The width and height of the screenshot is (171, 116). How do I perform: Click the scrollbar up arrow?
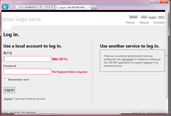point(167,11)
